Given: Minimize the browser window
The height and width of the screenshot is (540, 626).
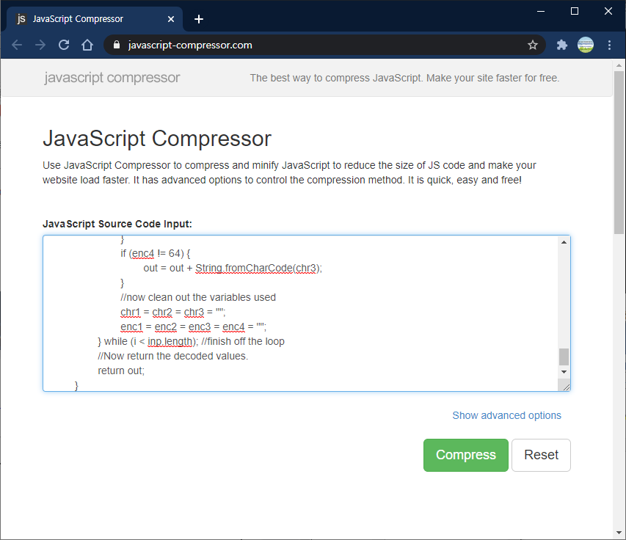Looking at the screenshot, I should 541,11.
